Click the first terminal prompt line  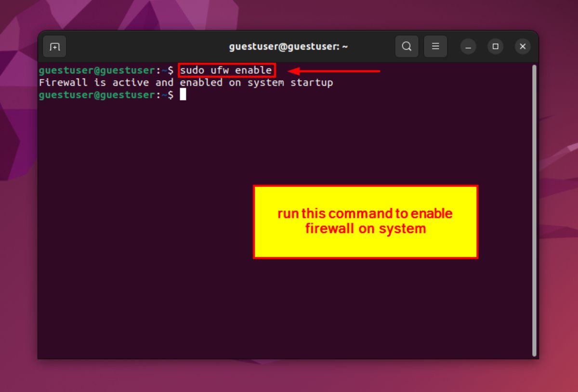point(106,70)
